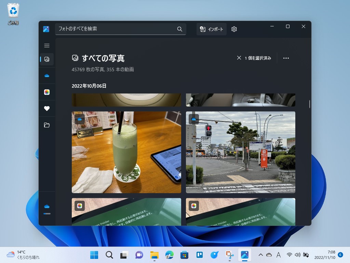Click the iCloud badge on the bottom-left screenshot
This screenshot has height=263, width=350.
click(79, 205)
